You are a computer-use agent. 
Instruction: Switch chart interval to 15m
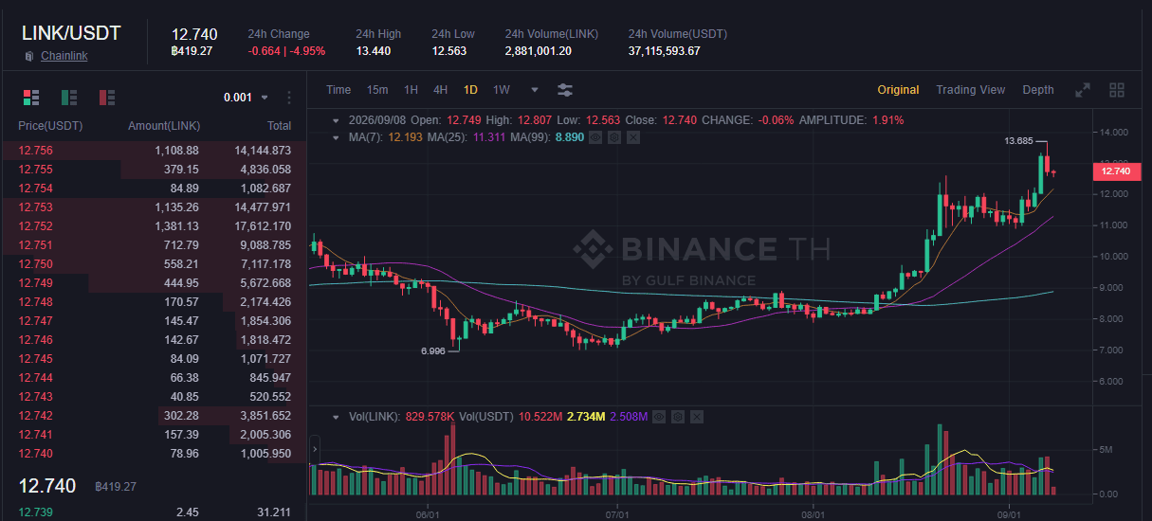[377, 90]
